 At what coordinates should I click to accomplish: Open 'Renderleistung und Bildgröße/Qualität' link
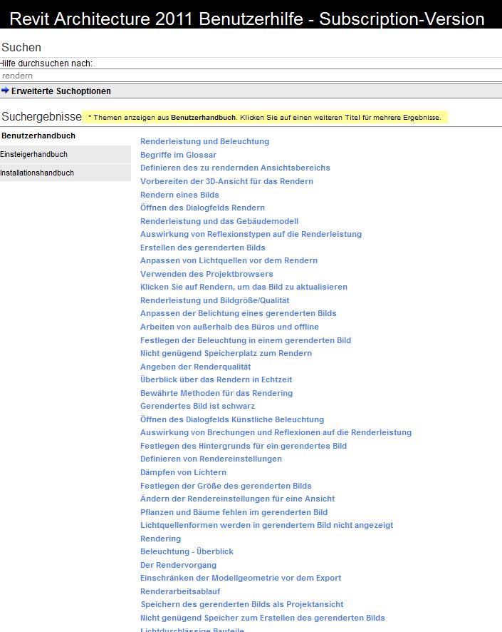[x=215, y=300]
